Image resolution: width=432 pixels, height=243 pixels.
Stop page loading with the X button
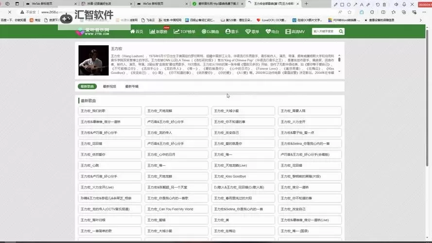click(x=10, y=12)
